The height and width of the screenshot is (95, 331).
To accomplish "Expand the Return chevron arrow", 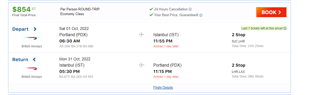I will click(34, 60).
